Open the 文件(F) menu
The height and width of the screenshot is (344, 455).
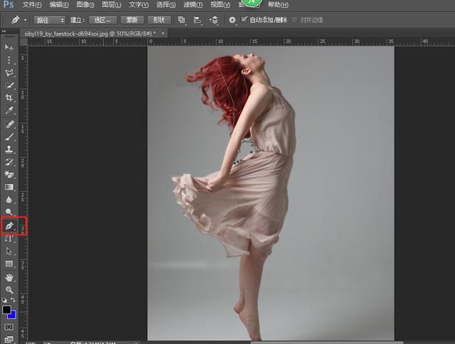click(x=32, y=5)
